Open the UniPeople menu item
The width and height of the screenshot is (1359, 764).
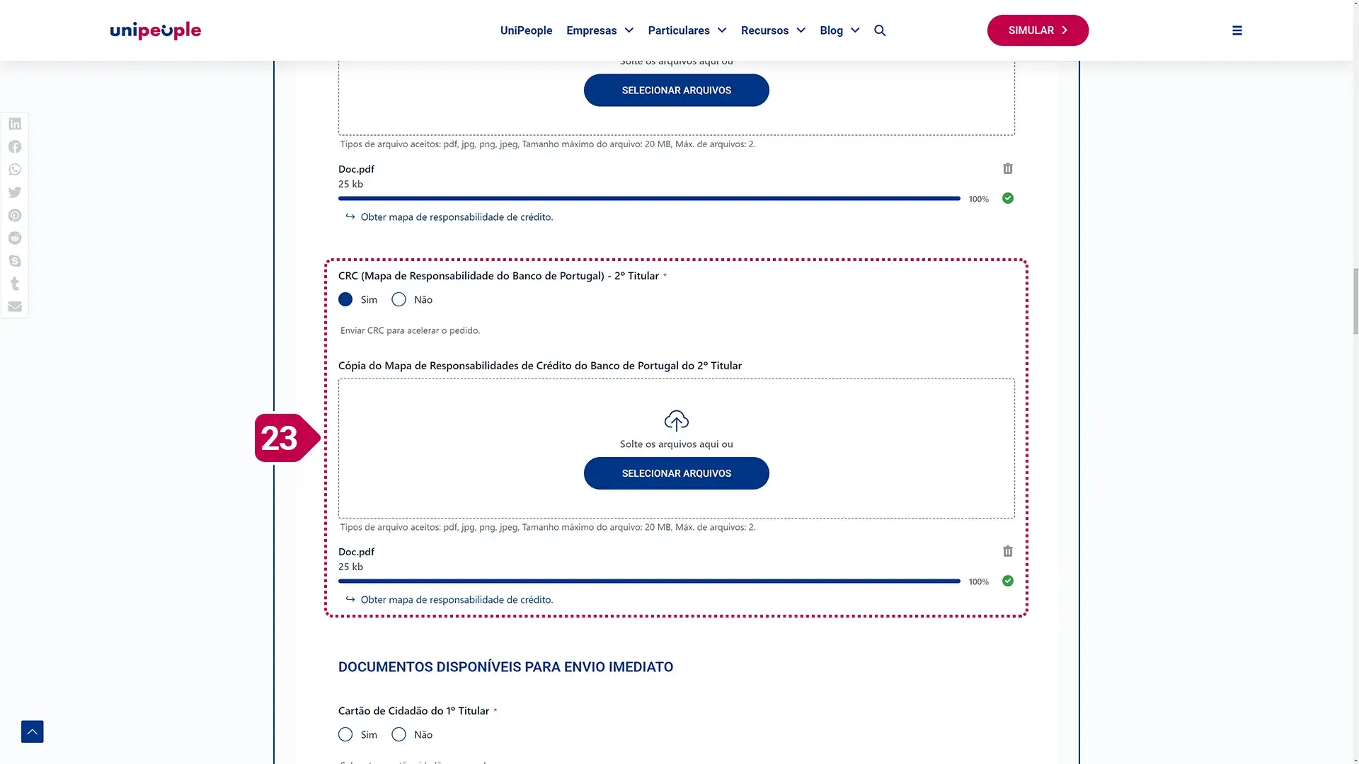pos(526,30)
